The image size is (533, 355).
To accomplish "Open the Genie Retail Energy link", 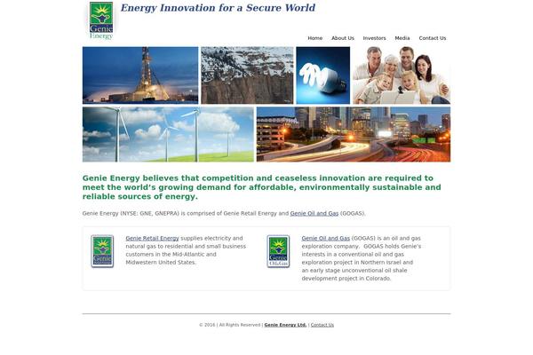I will (x=152, y=238).
